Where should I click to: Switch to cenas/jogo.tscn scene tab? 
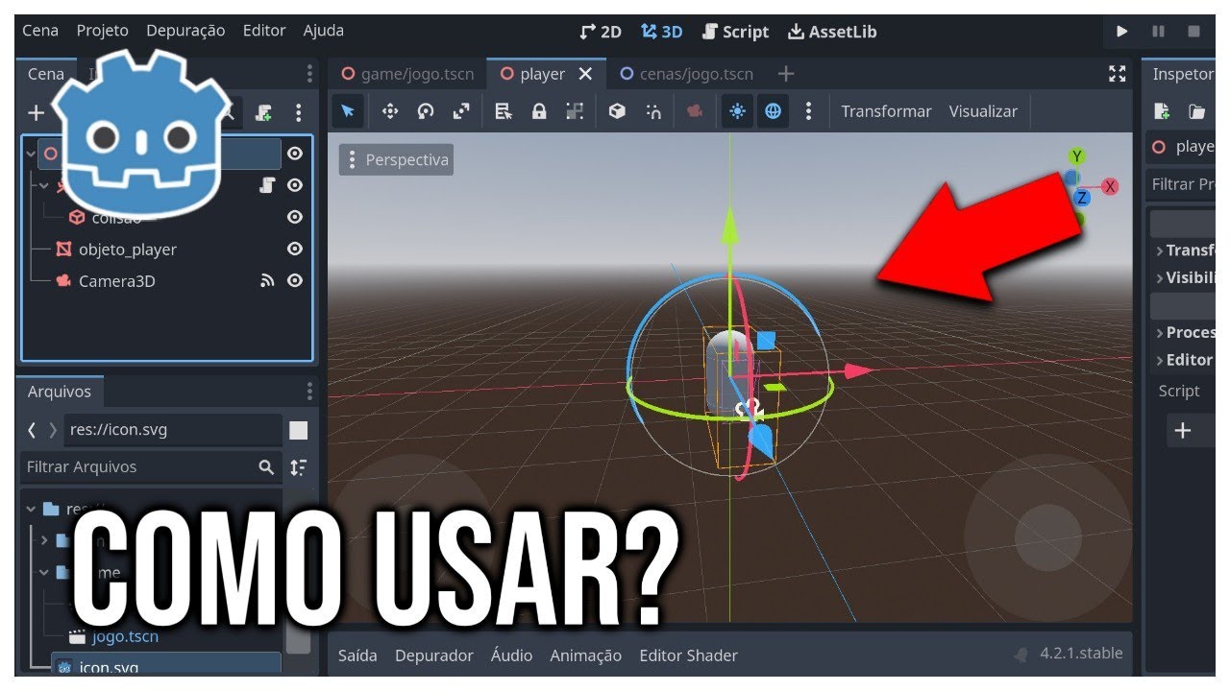[x=686, y=74]
